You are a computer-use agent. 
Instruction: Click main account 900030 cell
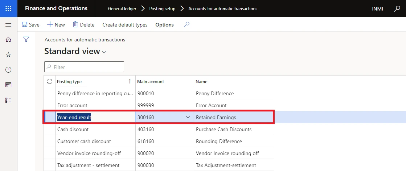[165, 165]
